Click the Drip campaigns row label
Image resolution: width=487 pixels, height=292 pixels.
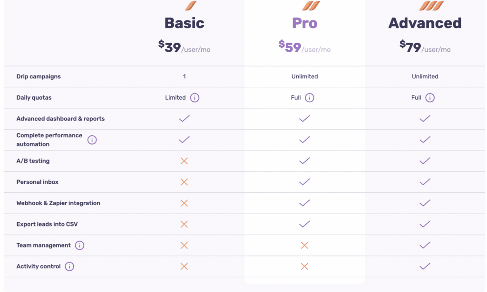[39, 76]
